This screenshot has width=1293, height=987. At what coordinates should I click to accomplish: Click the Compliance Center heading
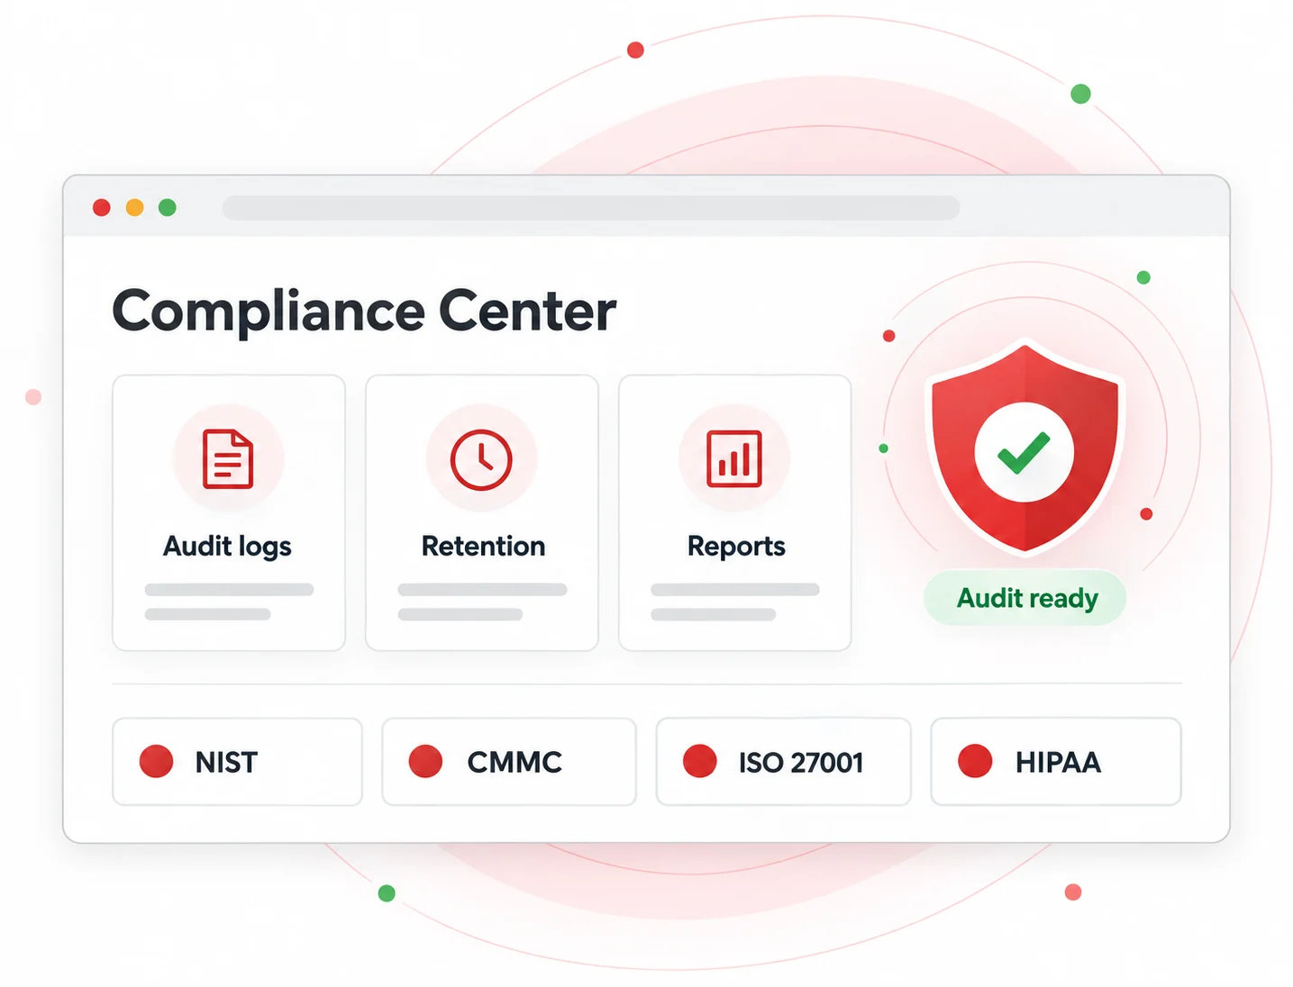tap(364, 312)
